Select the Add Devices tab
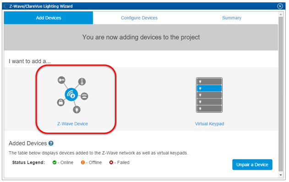 [x=49, y=18]
